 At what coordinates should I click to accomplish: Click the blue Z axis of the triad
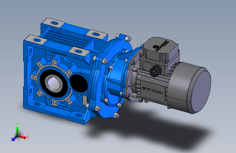(14, 138)
